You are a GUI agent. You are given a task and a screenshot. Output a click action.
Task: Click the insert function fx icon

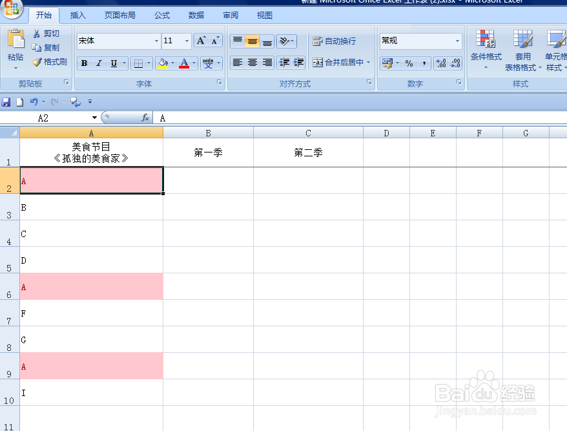pyautogui.click(x=145, y=118)
